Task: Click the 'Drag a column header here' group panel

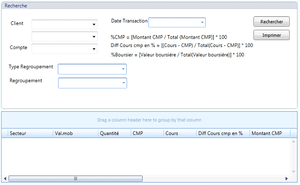Action: coord(149,120)
